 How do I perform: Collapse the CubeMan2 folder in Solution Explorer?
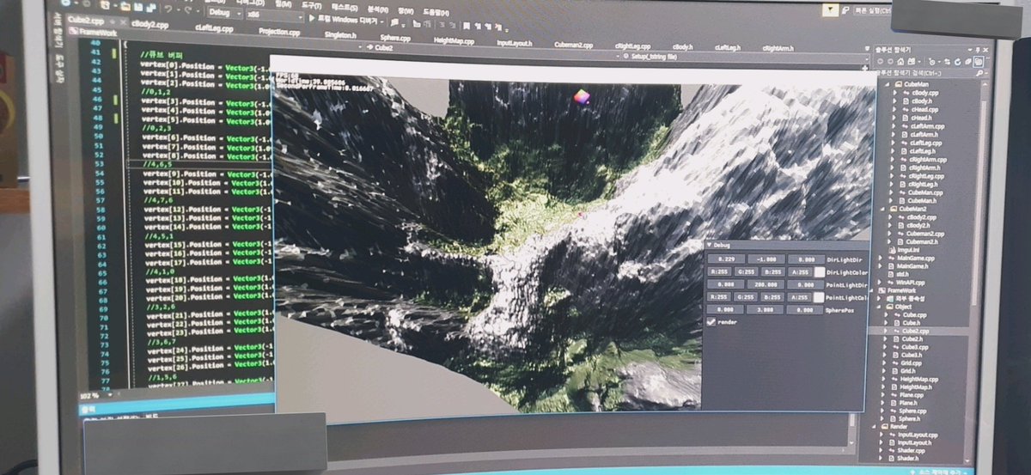(882, 209)
